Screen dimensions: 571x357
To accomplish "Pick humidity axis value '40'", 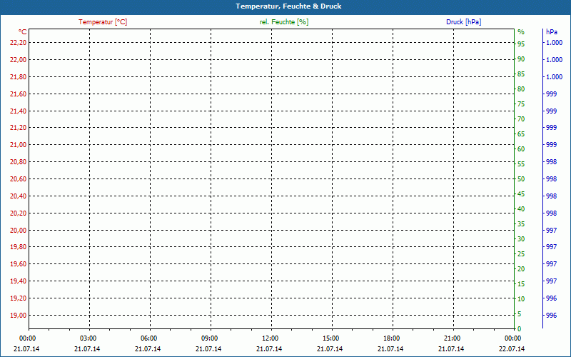I will click(x=521, y=209).
